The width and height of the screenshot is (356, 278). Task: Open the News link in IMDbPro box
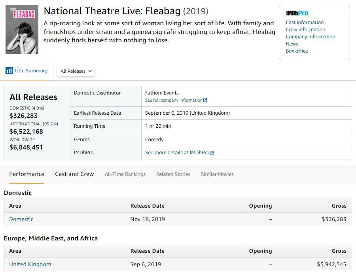(292, 44)
